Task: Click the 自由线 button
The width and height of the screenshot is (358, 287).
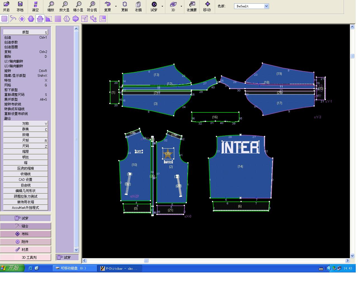Action: click(x=26, y=185)
